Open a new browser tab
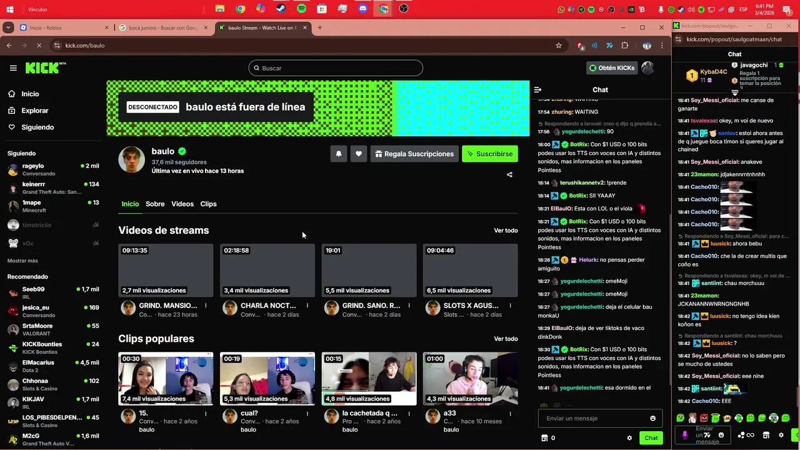This screenshot has width=800, height=450. 320,27
